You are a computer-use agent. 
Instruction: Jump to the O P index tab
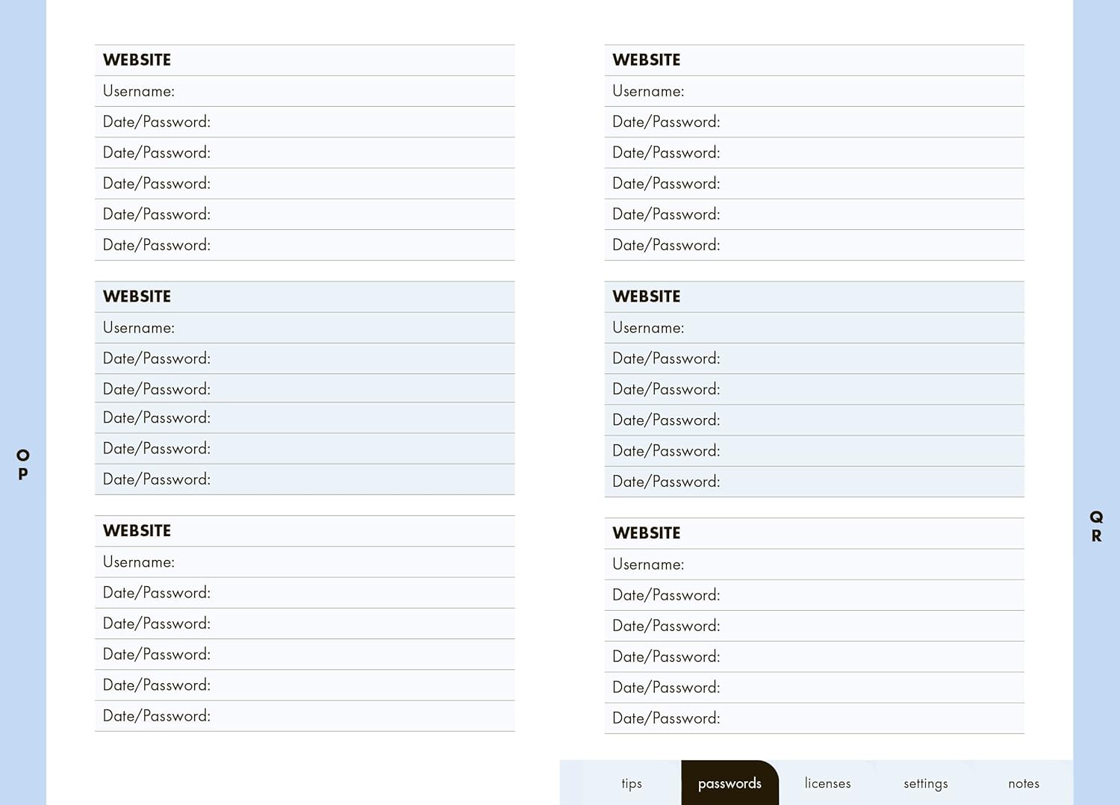coord(23,464)
